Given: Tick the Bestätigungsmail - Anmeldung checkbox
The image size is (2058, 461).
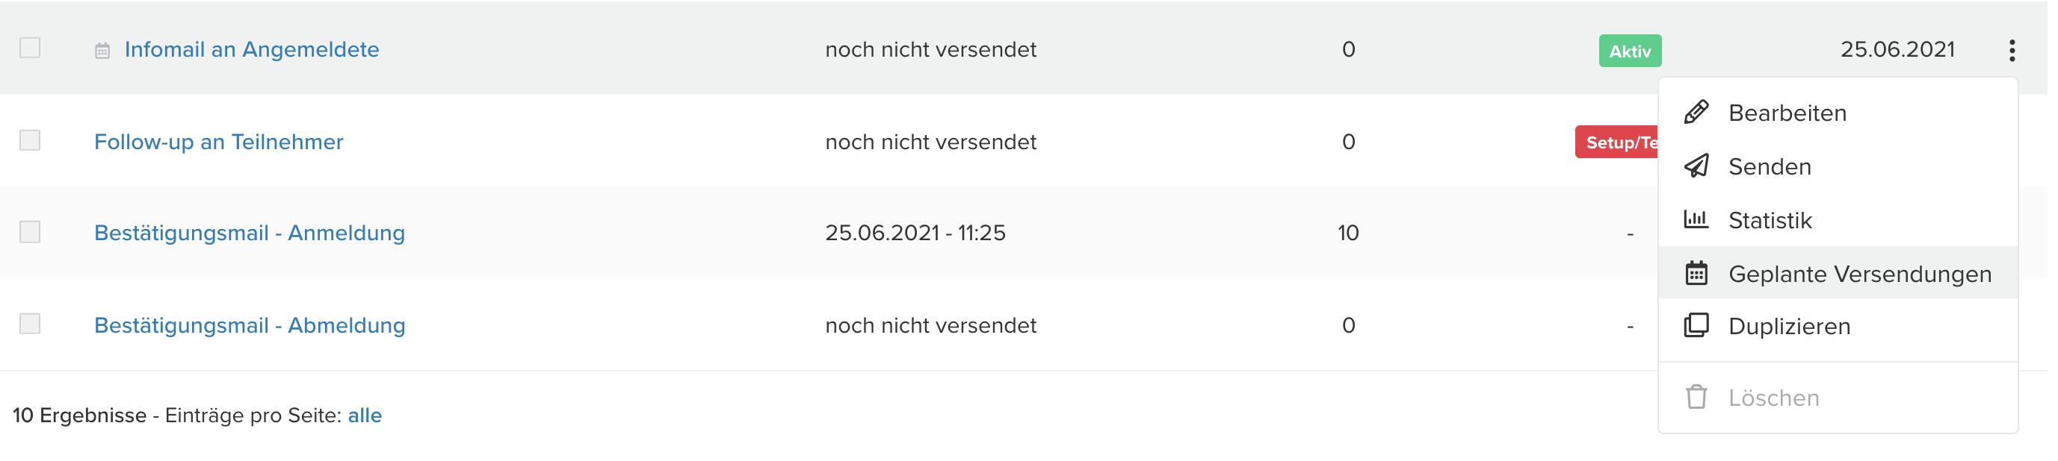Looking at the screenshot, I should click(x=31, y=232).
